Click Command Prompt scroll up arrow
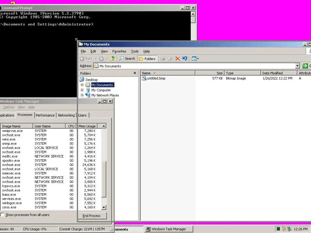The image size is (311, 233). [193, 14]
